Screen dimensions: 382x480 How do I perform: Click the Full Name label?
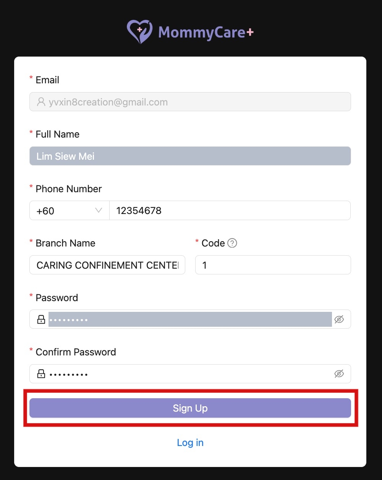(57, 134)
